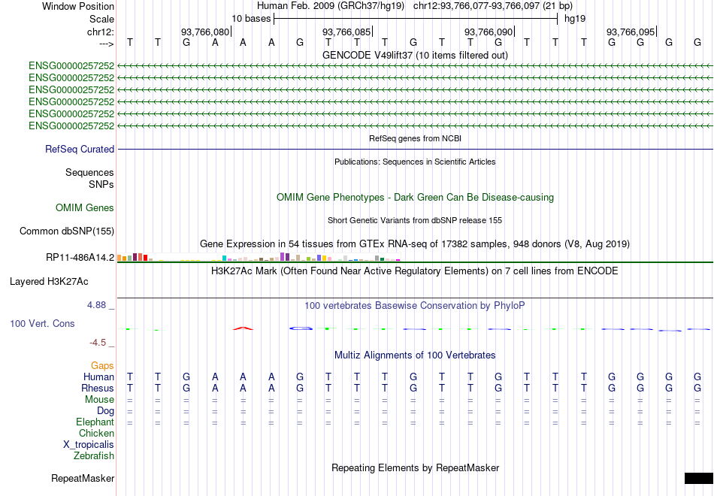Screen dimensions: 714x496
Task: Click the SNPs subtrack label
Action: pos(101,184)
